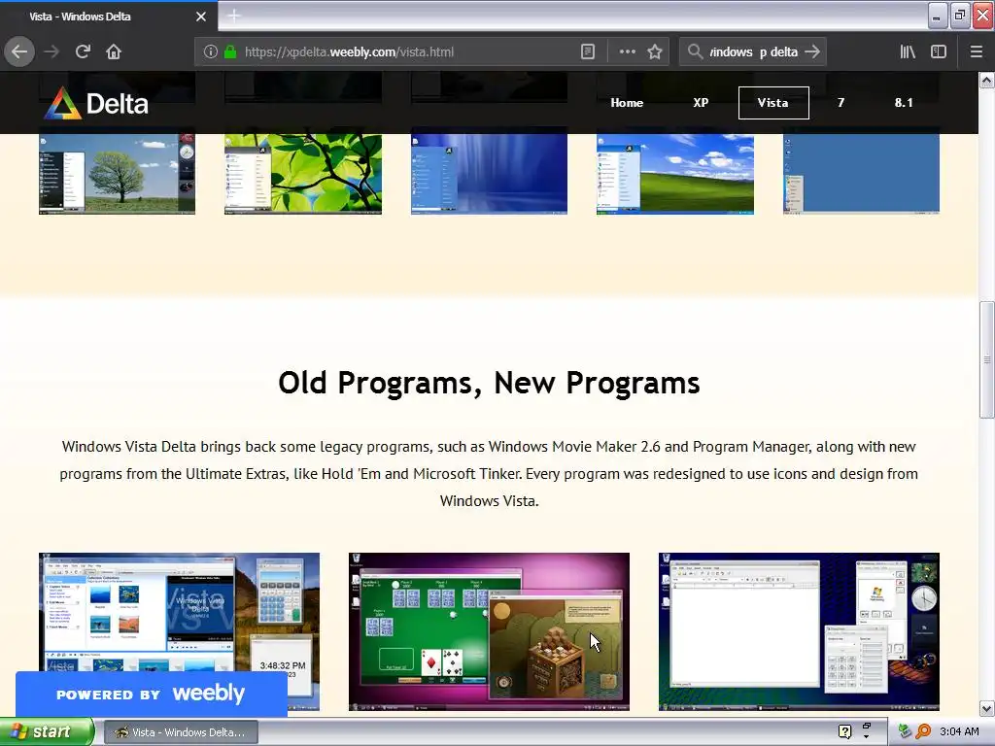
Task: Open the tree wallpaper desktop thumbnail
Action: click(118, 173)
